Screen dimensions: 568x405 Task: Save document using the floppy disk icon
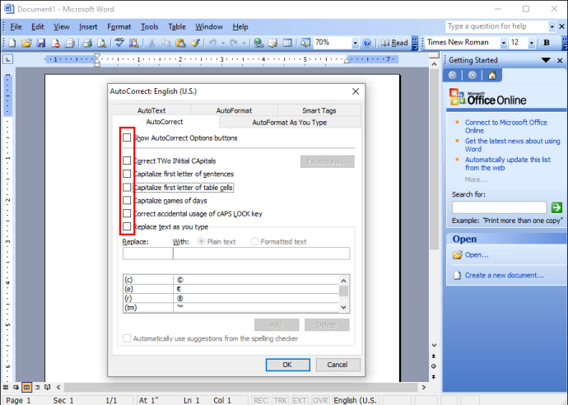point(40,43)
